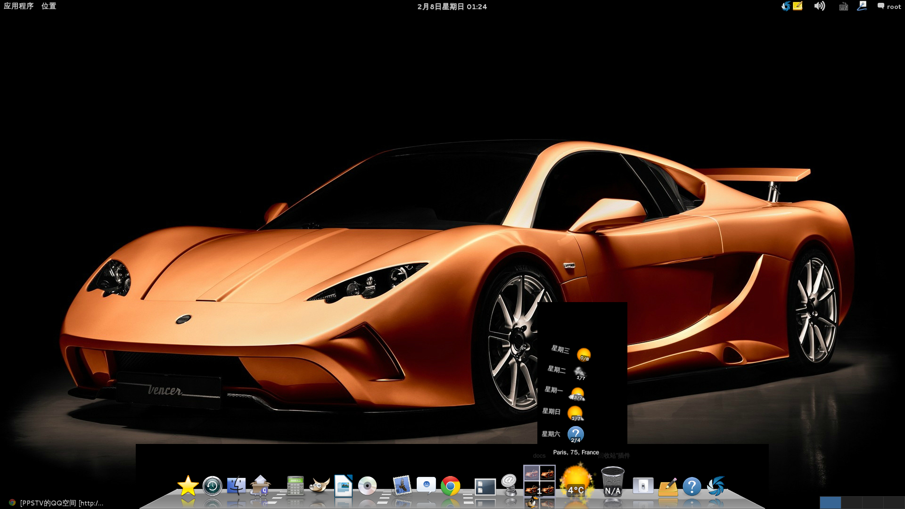Open the root user menu
The height and width of the screenshot is (509, 905).
pos(889,7)
